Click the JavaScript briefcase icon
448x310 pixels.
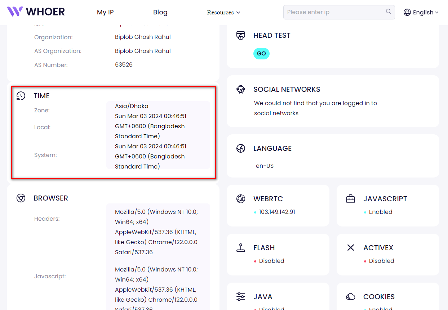(350, 199)
